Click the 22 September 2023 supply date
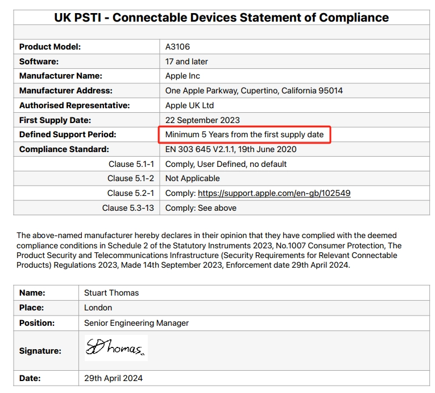The image size is (435, 393). coord(202,120)
